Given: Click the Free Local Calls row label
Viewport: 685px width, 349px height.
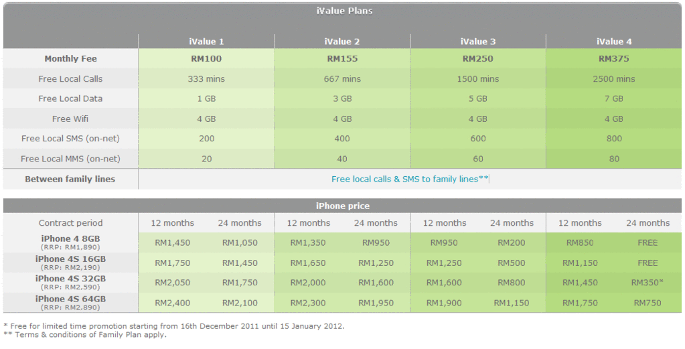Looking at the screenshot, I should pos(70,79).
